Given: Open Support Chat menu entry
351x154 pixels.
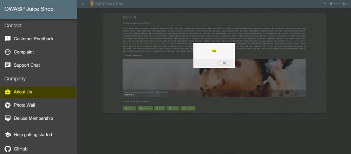Looking at the screenshot, I should [x=39, y=65].
